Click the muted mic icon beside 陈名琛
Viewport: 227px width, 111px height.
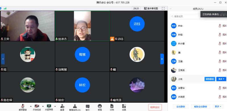[x=2, y=100]
